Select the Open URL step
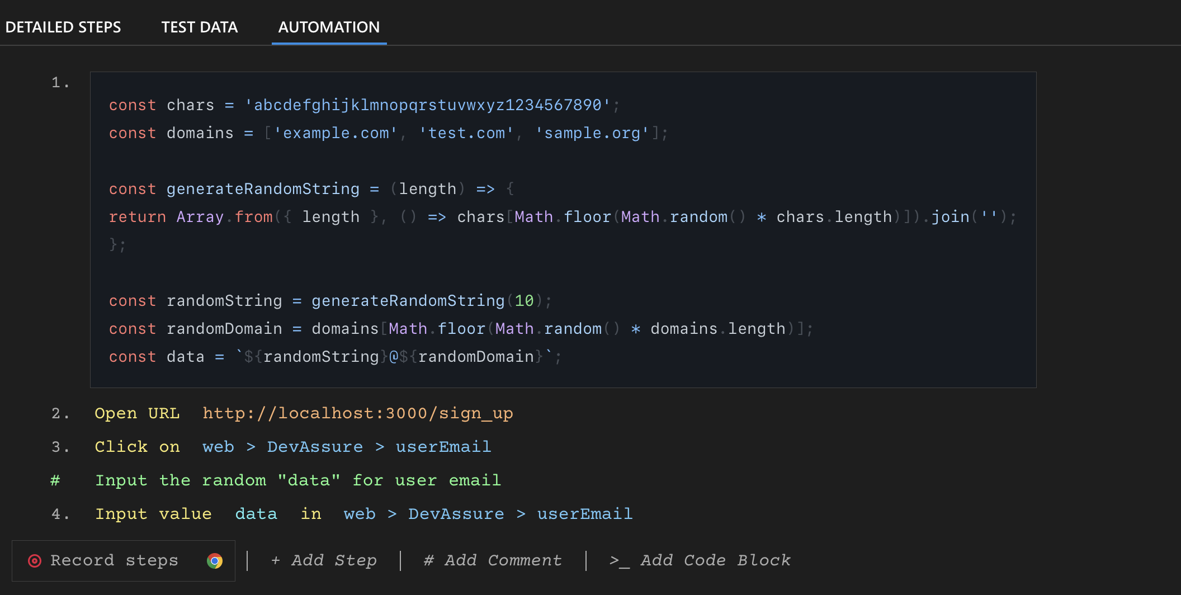The width and height of the screenshot is (1181, 595). pos(138,413)
